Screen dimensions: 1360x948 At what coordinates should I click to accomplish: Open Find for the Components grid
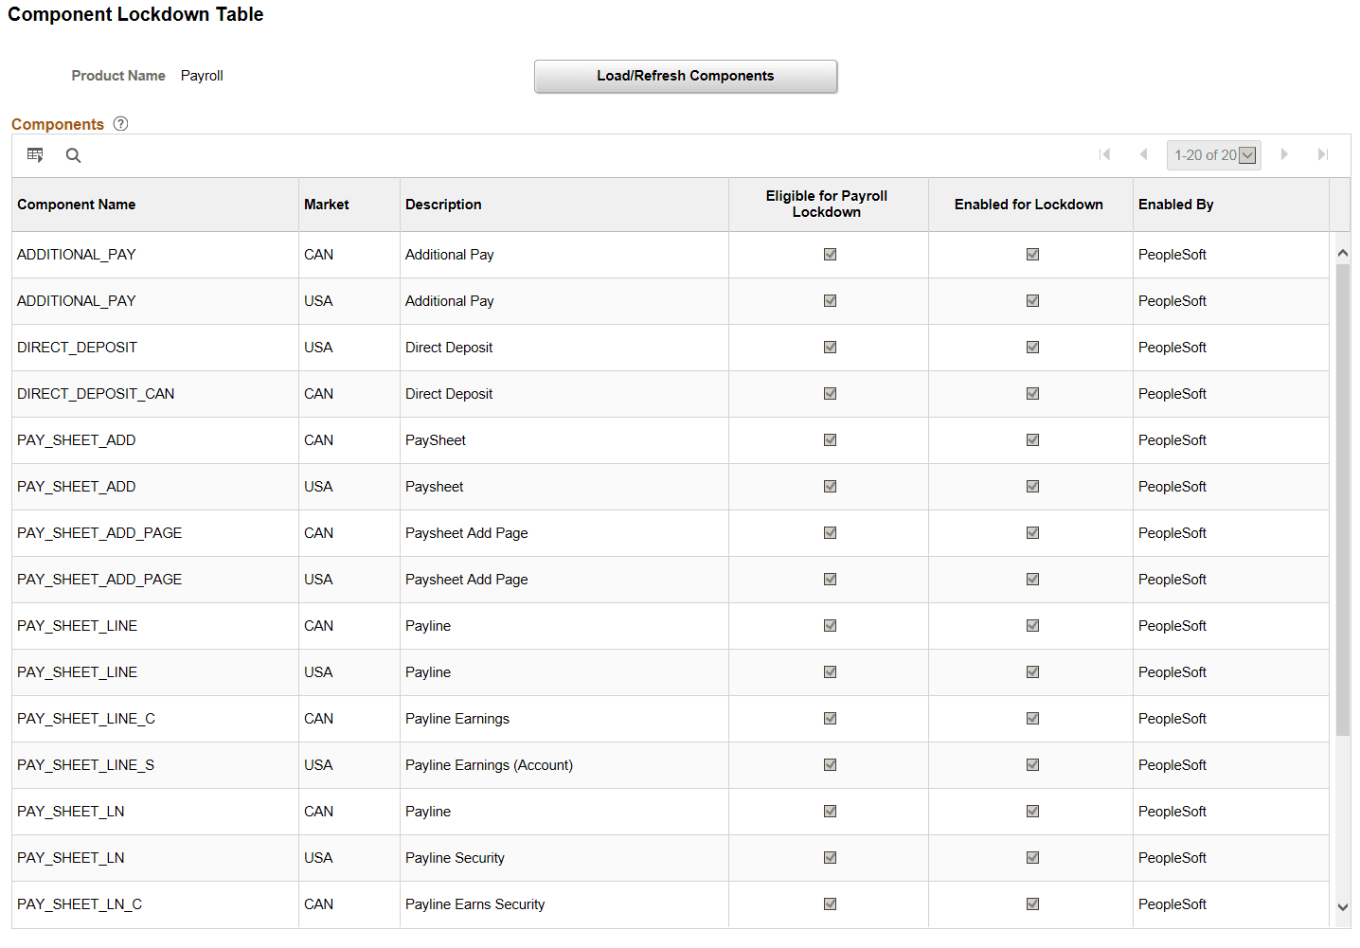pyautogui.click(x=73, y=155)
